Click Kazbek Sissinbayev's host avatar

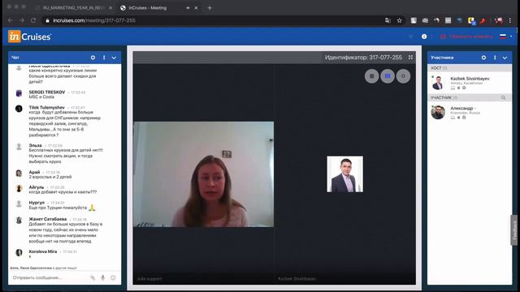coord(438,83)
